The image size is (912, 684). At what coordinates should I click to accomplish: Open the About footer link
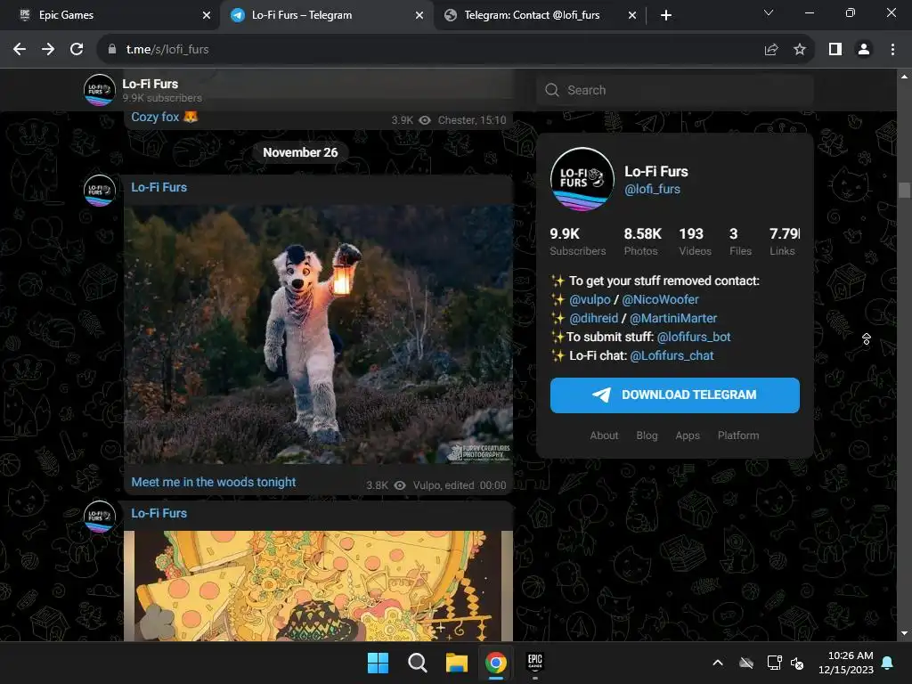click(x=604, y=436)
